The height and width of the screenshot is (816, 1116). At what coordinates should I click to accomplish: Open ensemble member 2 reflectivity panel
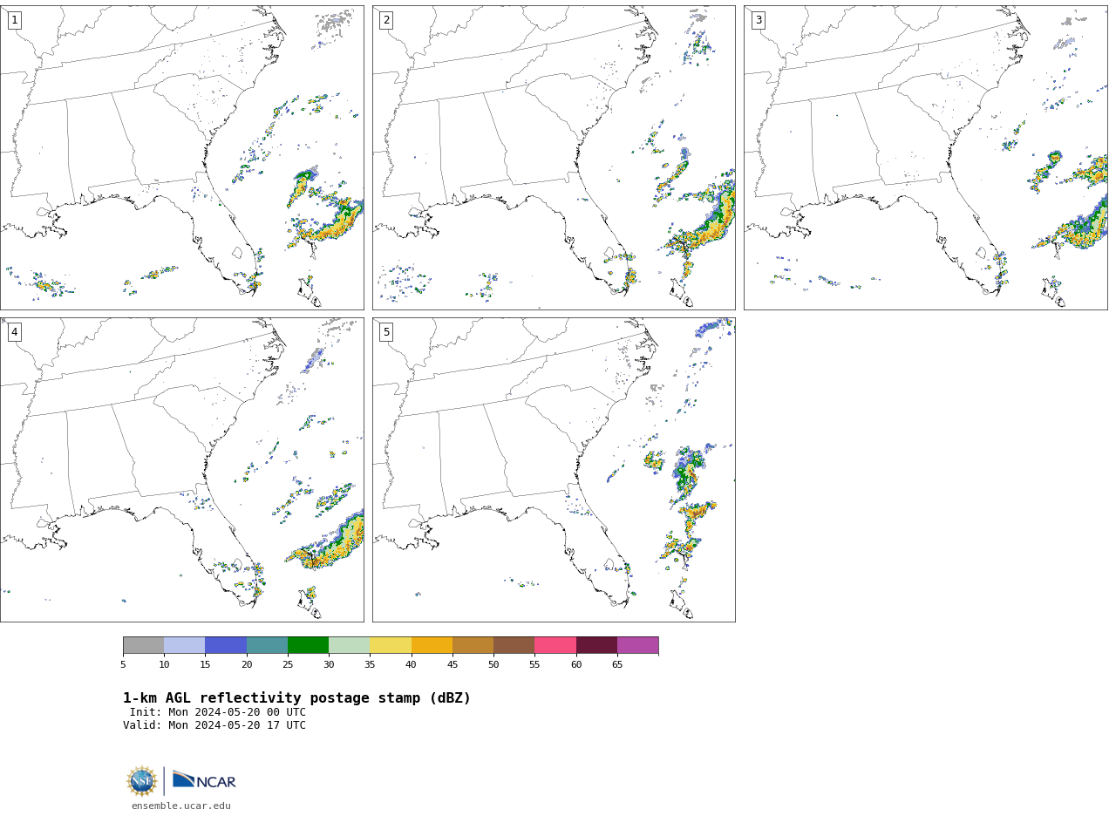554,158
